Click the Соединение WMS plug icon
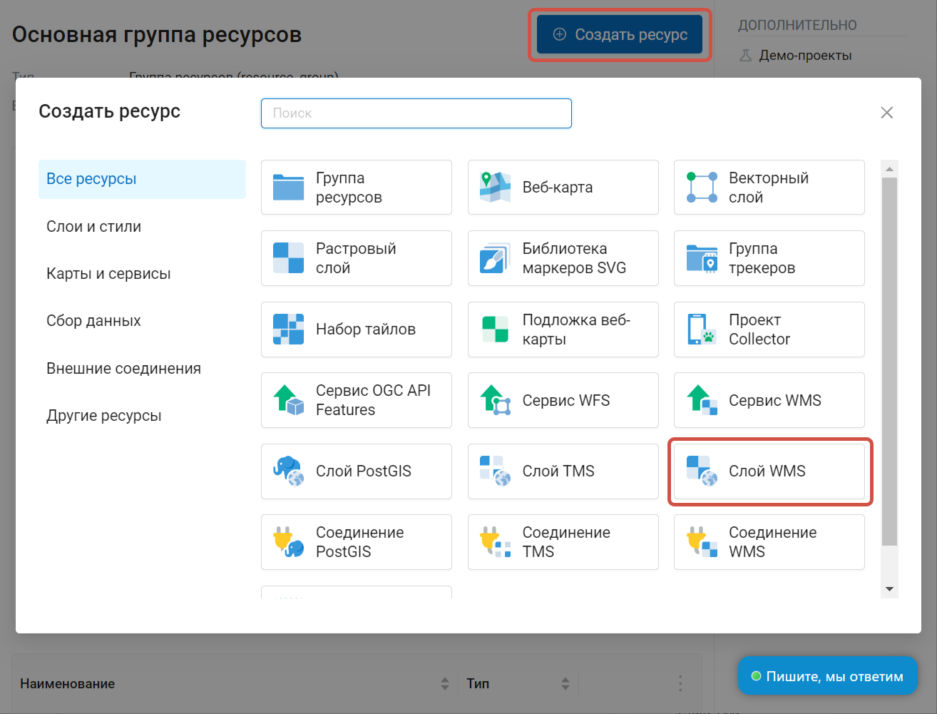 click(702, 541)
